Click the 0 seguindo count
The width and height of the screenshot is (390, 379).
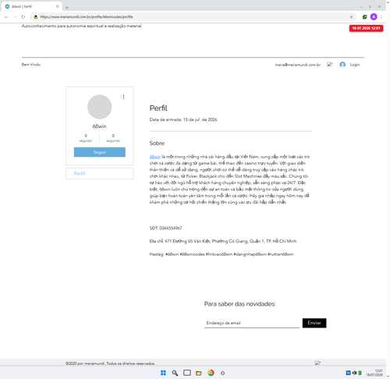click(113, 138)
